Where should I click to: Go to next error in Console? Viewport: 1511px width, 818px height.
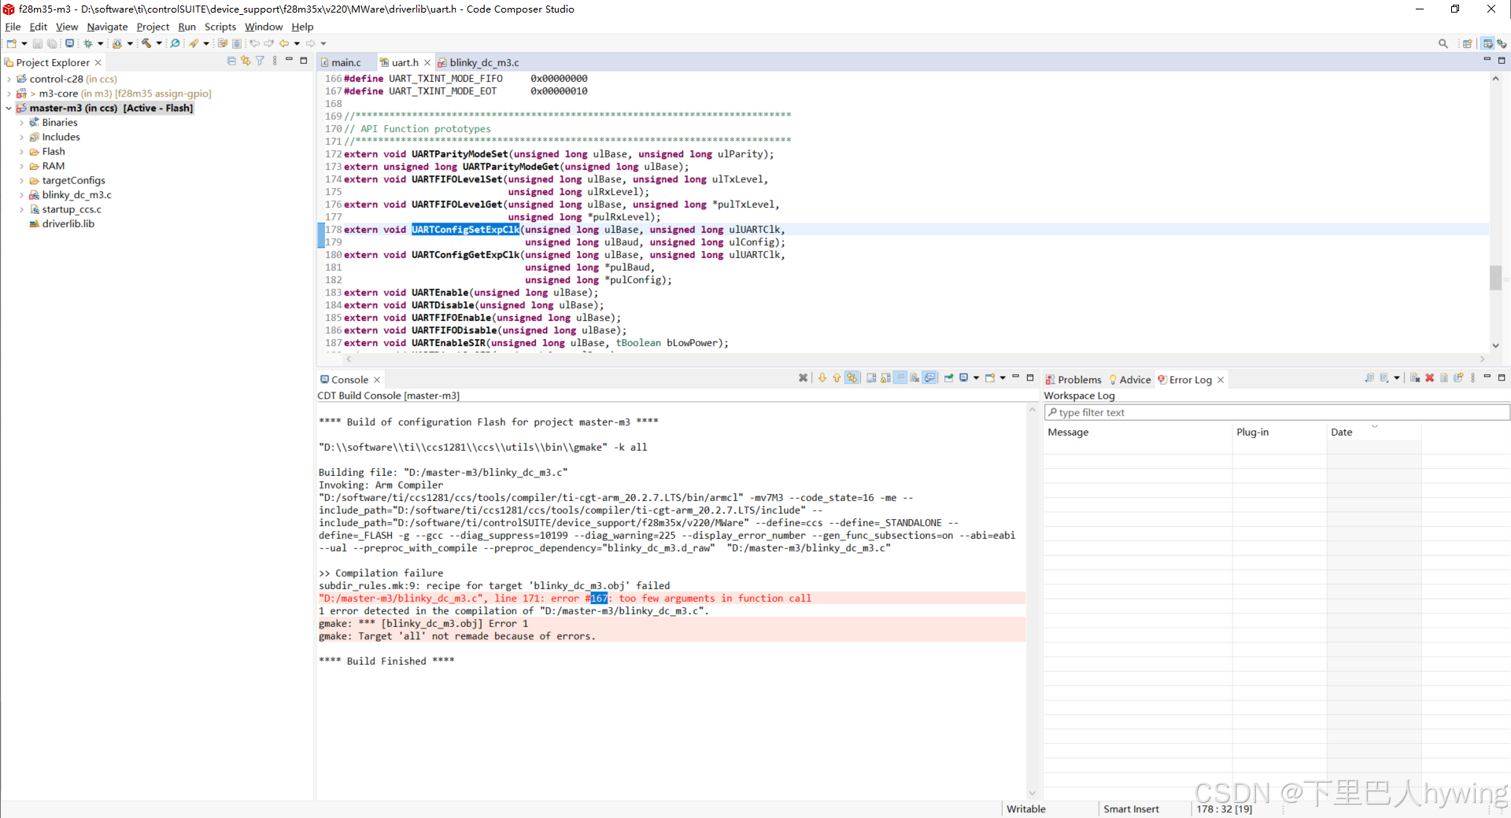(x=822, y=378)
